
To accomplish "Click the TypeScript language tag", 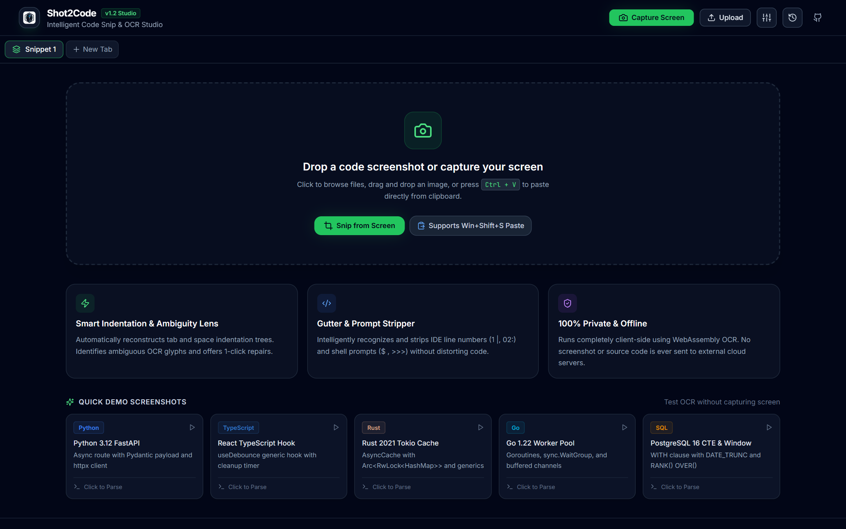I will [238, 428].
